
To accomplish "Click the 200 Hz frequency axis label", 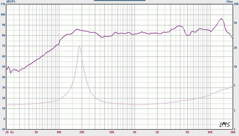I will (x=82, y=132).
